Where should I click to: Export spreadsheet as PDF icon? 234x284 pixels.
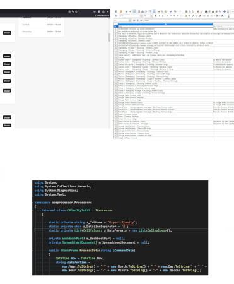tap(139, 11)
